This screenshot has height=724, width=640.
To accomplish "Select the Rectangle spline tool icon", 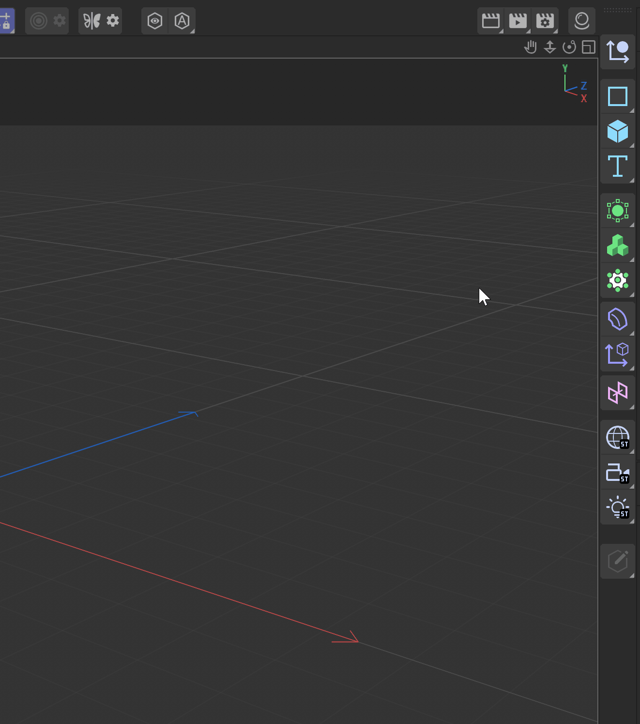I will (x=618, y=96).
